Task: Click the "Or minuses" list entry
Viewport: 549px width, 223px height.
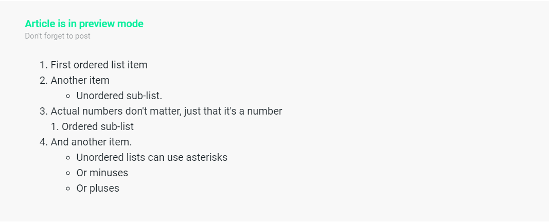Action: pos(102,173)
